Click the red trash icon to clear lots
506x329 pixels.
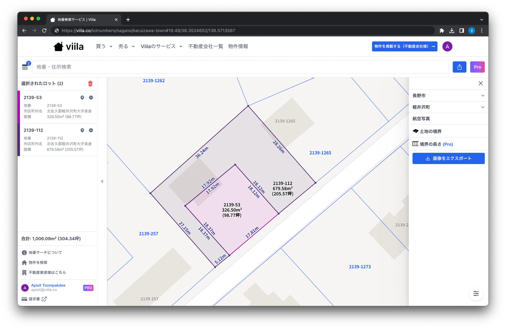(x=90, y=84)
